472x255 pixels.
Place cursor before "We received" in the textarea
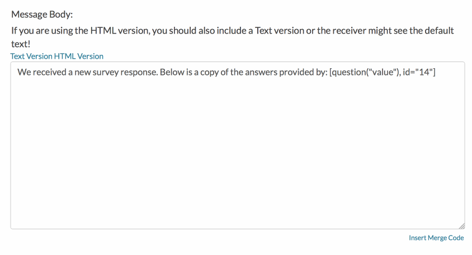(18, 72)
